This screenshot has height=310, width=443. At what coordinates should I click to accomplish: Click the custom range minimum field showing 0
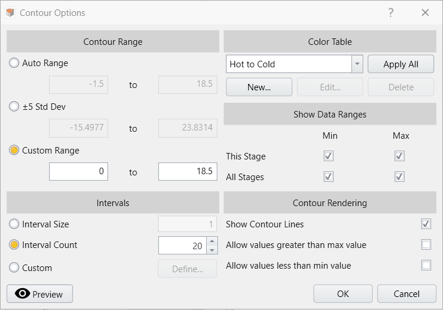79,171
